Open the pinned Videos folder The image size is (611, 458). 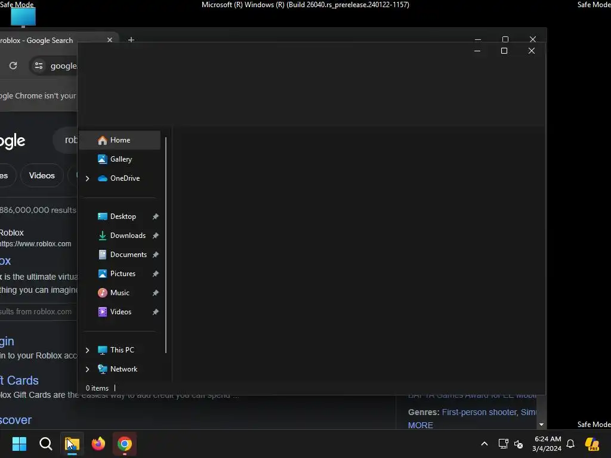[119, 312]
